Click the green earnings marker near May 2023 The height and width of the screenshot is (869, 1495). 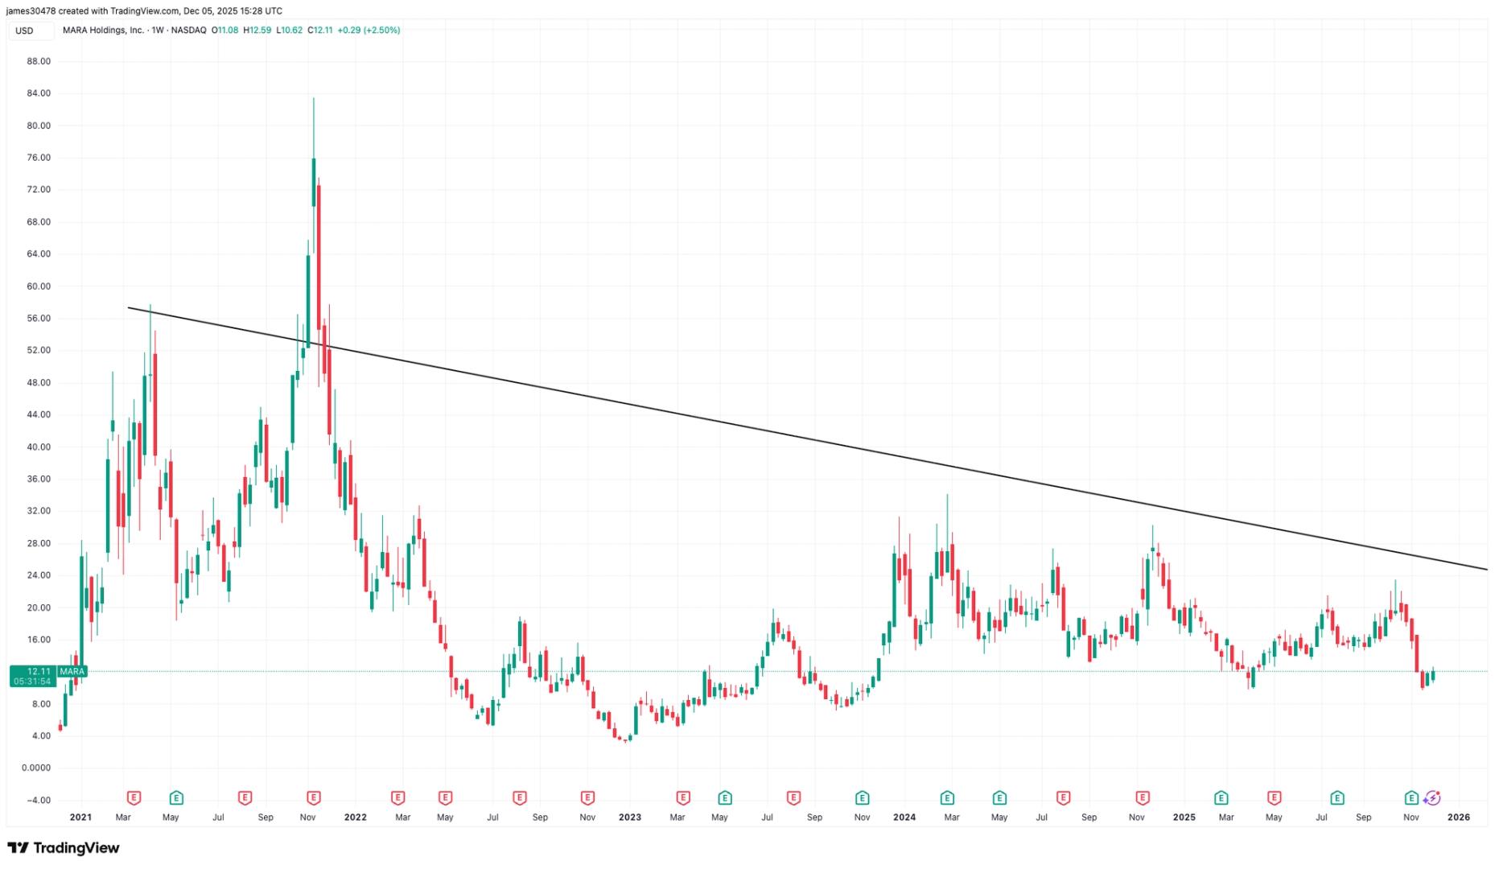(x=725, y=797)
